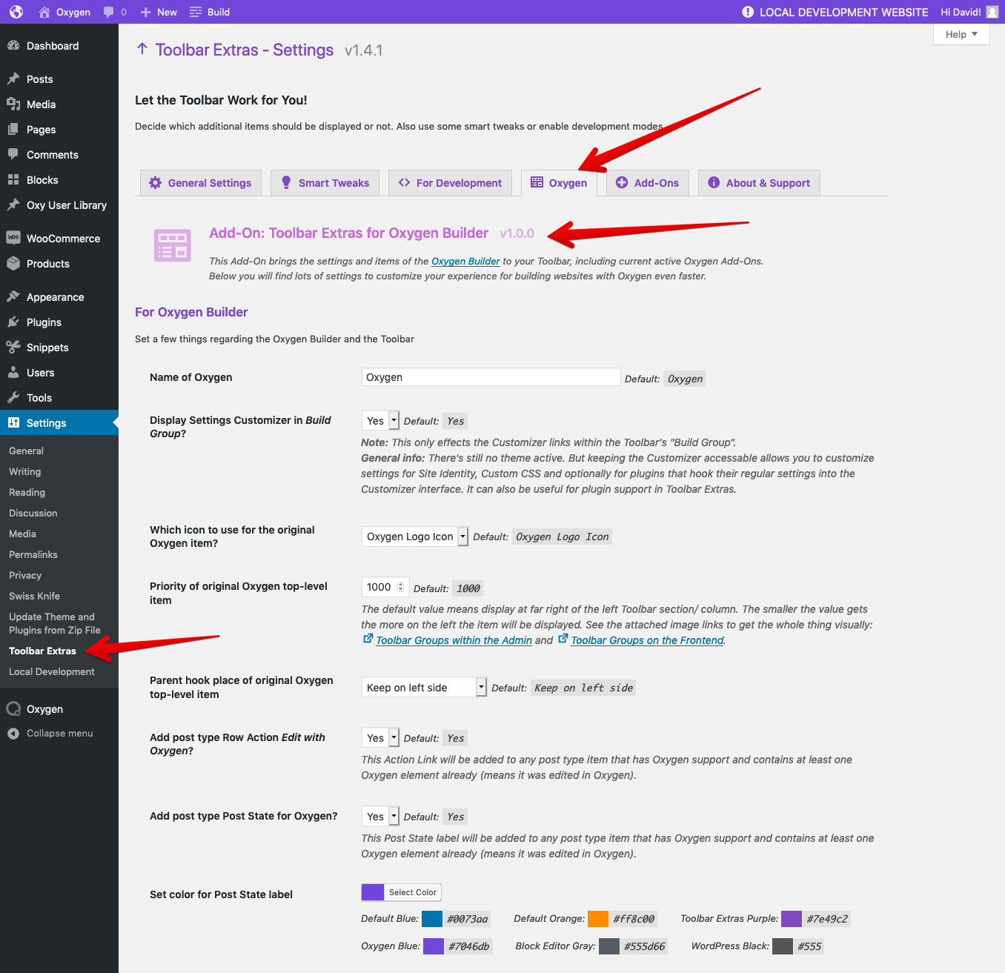Click the external link icon before Toolbar Groups within Admin
This screenshot has width=1005, height=973.
(x=368, y=638)
